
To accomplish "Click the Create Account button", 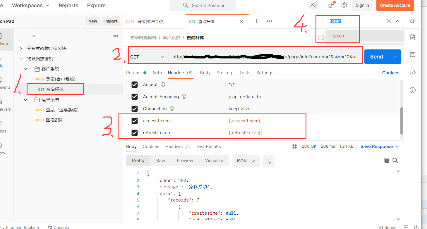I will [x=395, y=5].
